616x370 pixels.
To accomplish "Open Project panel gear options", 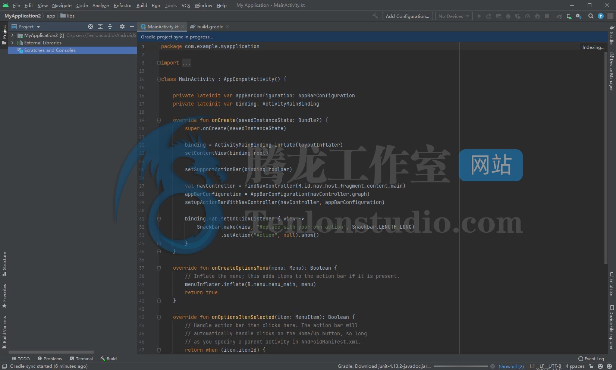I will 122,26.
